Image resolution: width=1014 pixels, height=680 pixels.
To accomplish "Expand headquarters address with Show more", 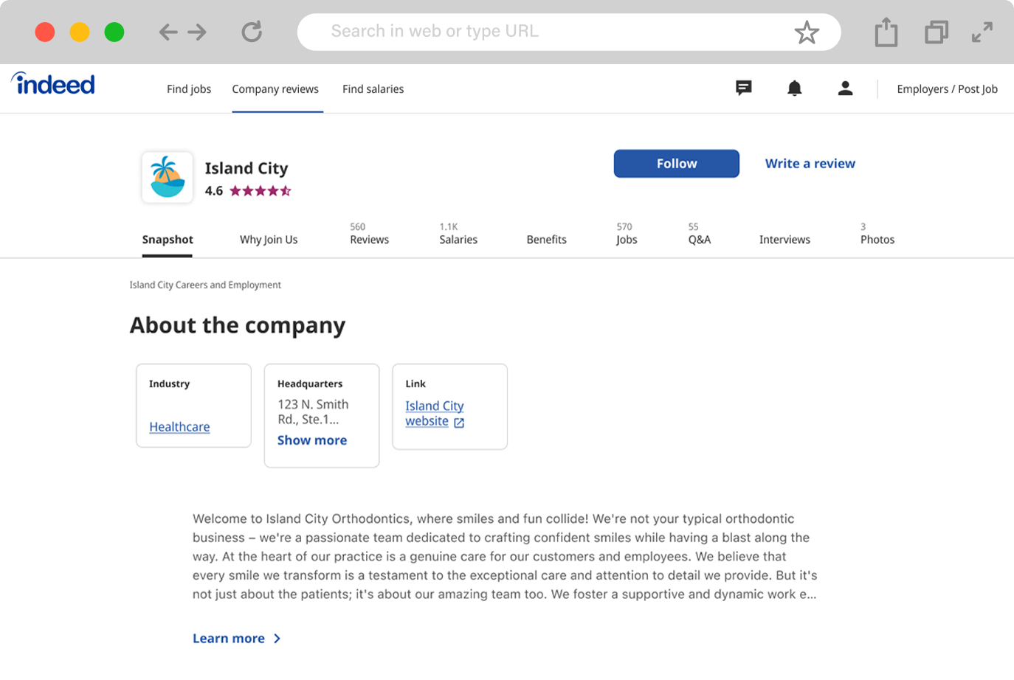I will [311, 440].
